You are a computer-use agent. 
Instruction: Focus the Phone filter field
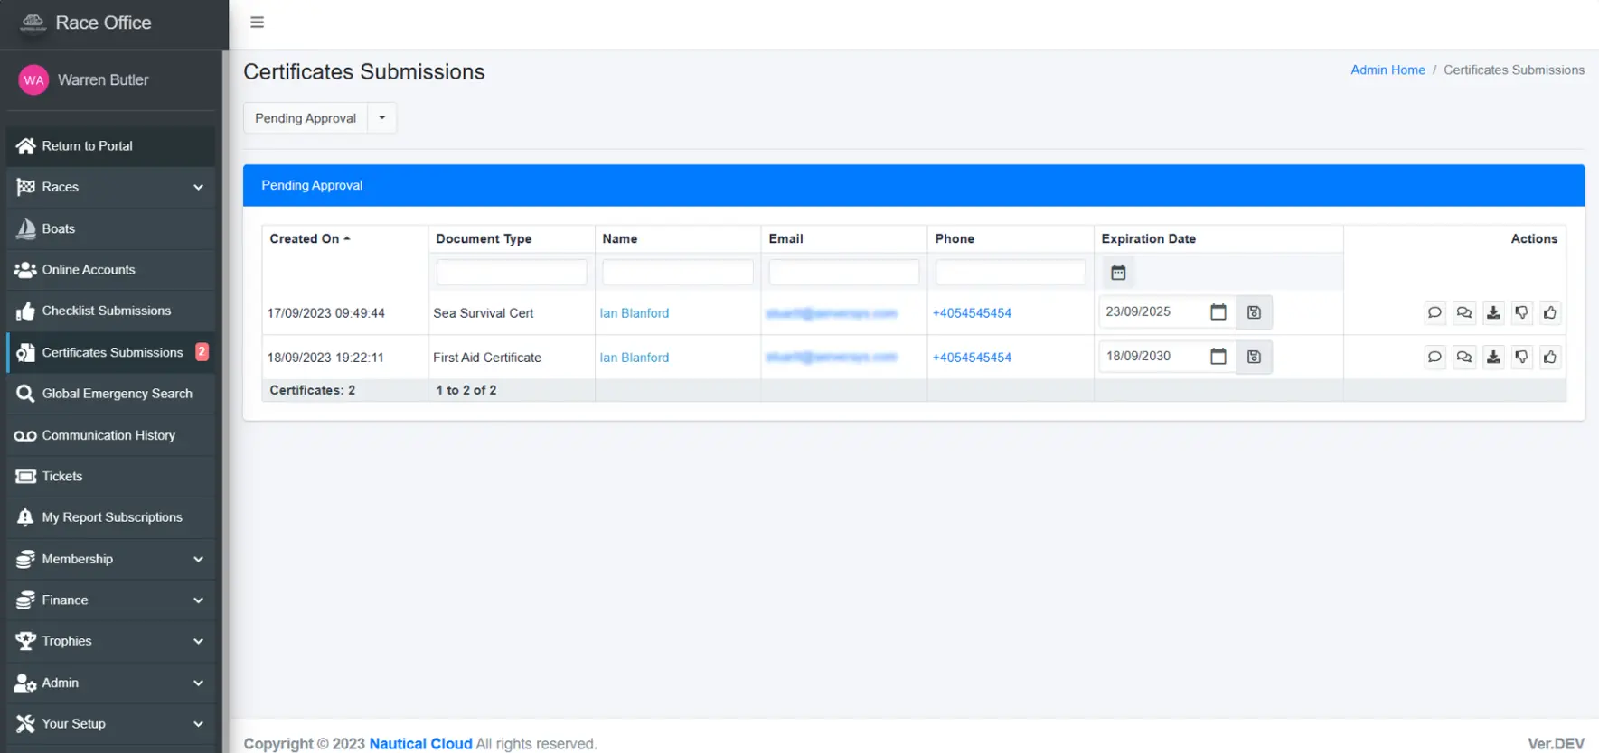(1011, 272)
